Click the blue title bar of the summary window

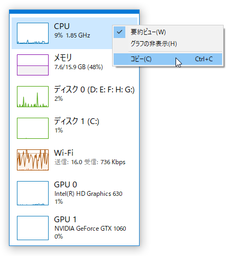(x=74, y=12)
